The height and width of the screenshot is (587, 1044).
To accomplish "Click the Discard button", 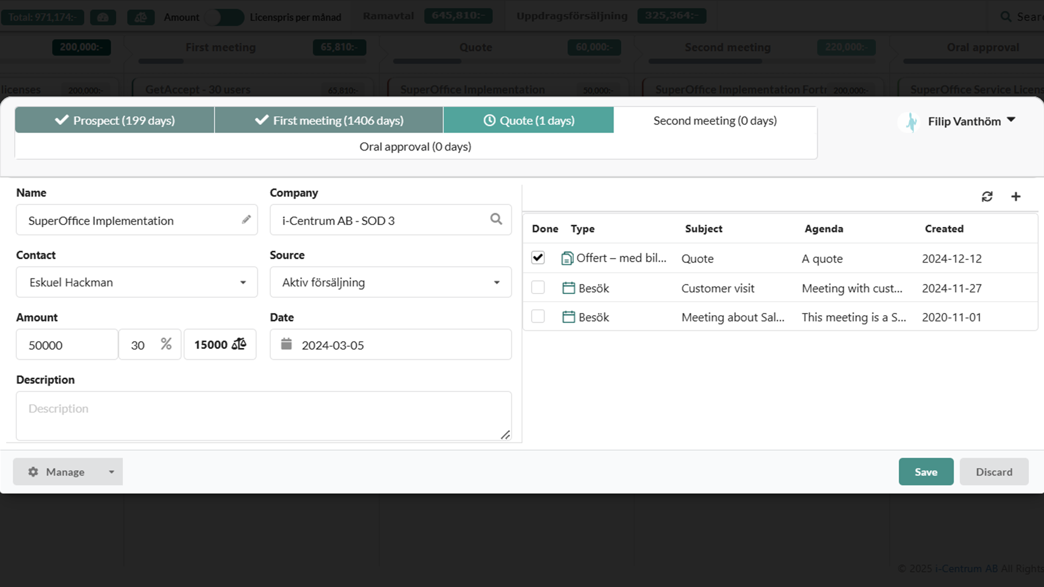I will pyautogui.click(x=994, y=472).
